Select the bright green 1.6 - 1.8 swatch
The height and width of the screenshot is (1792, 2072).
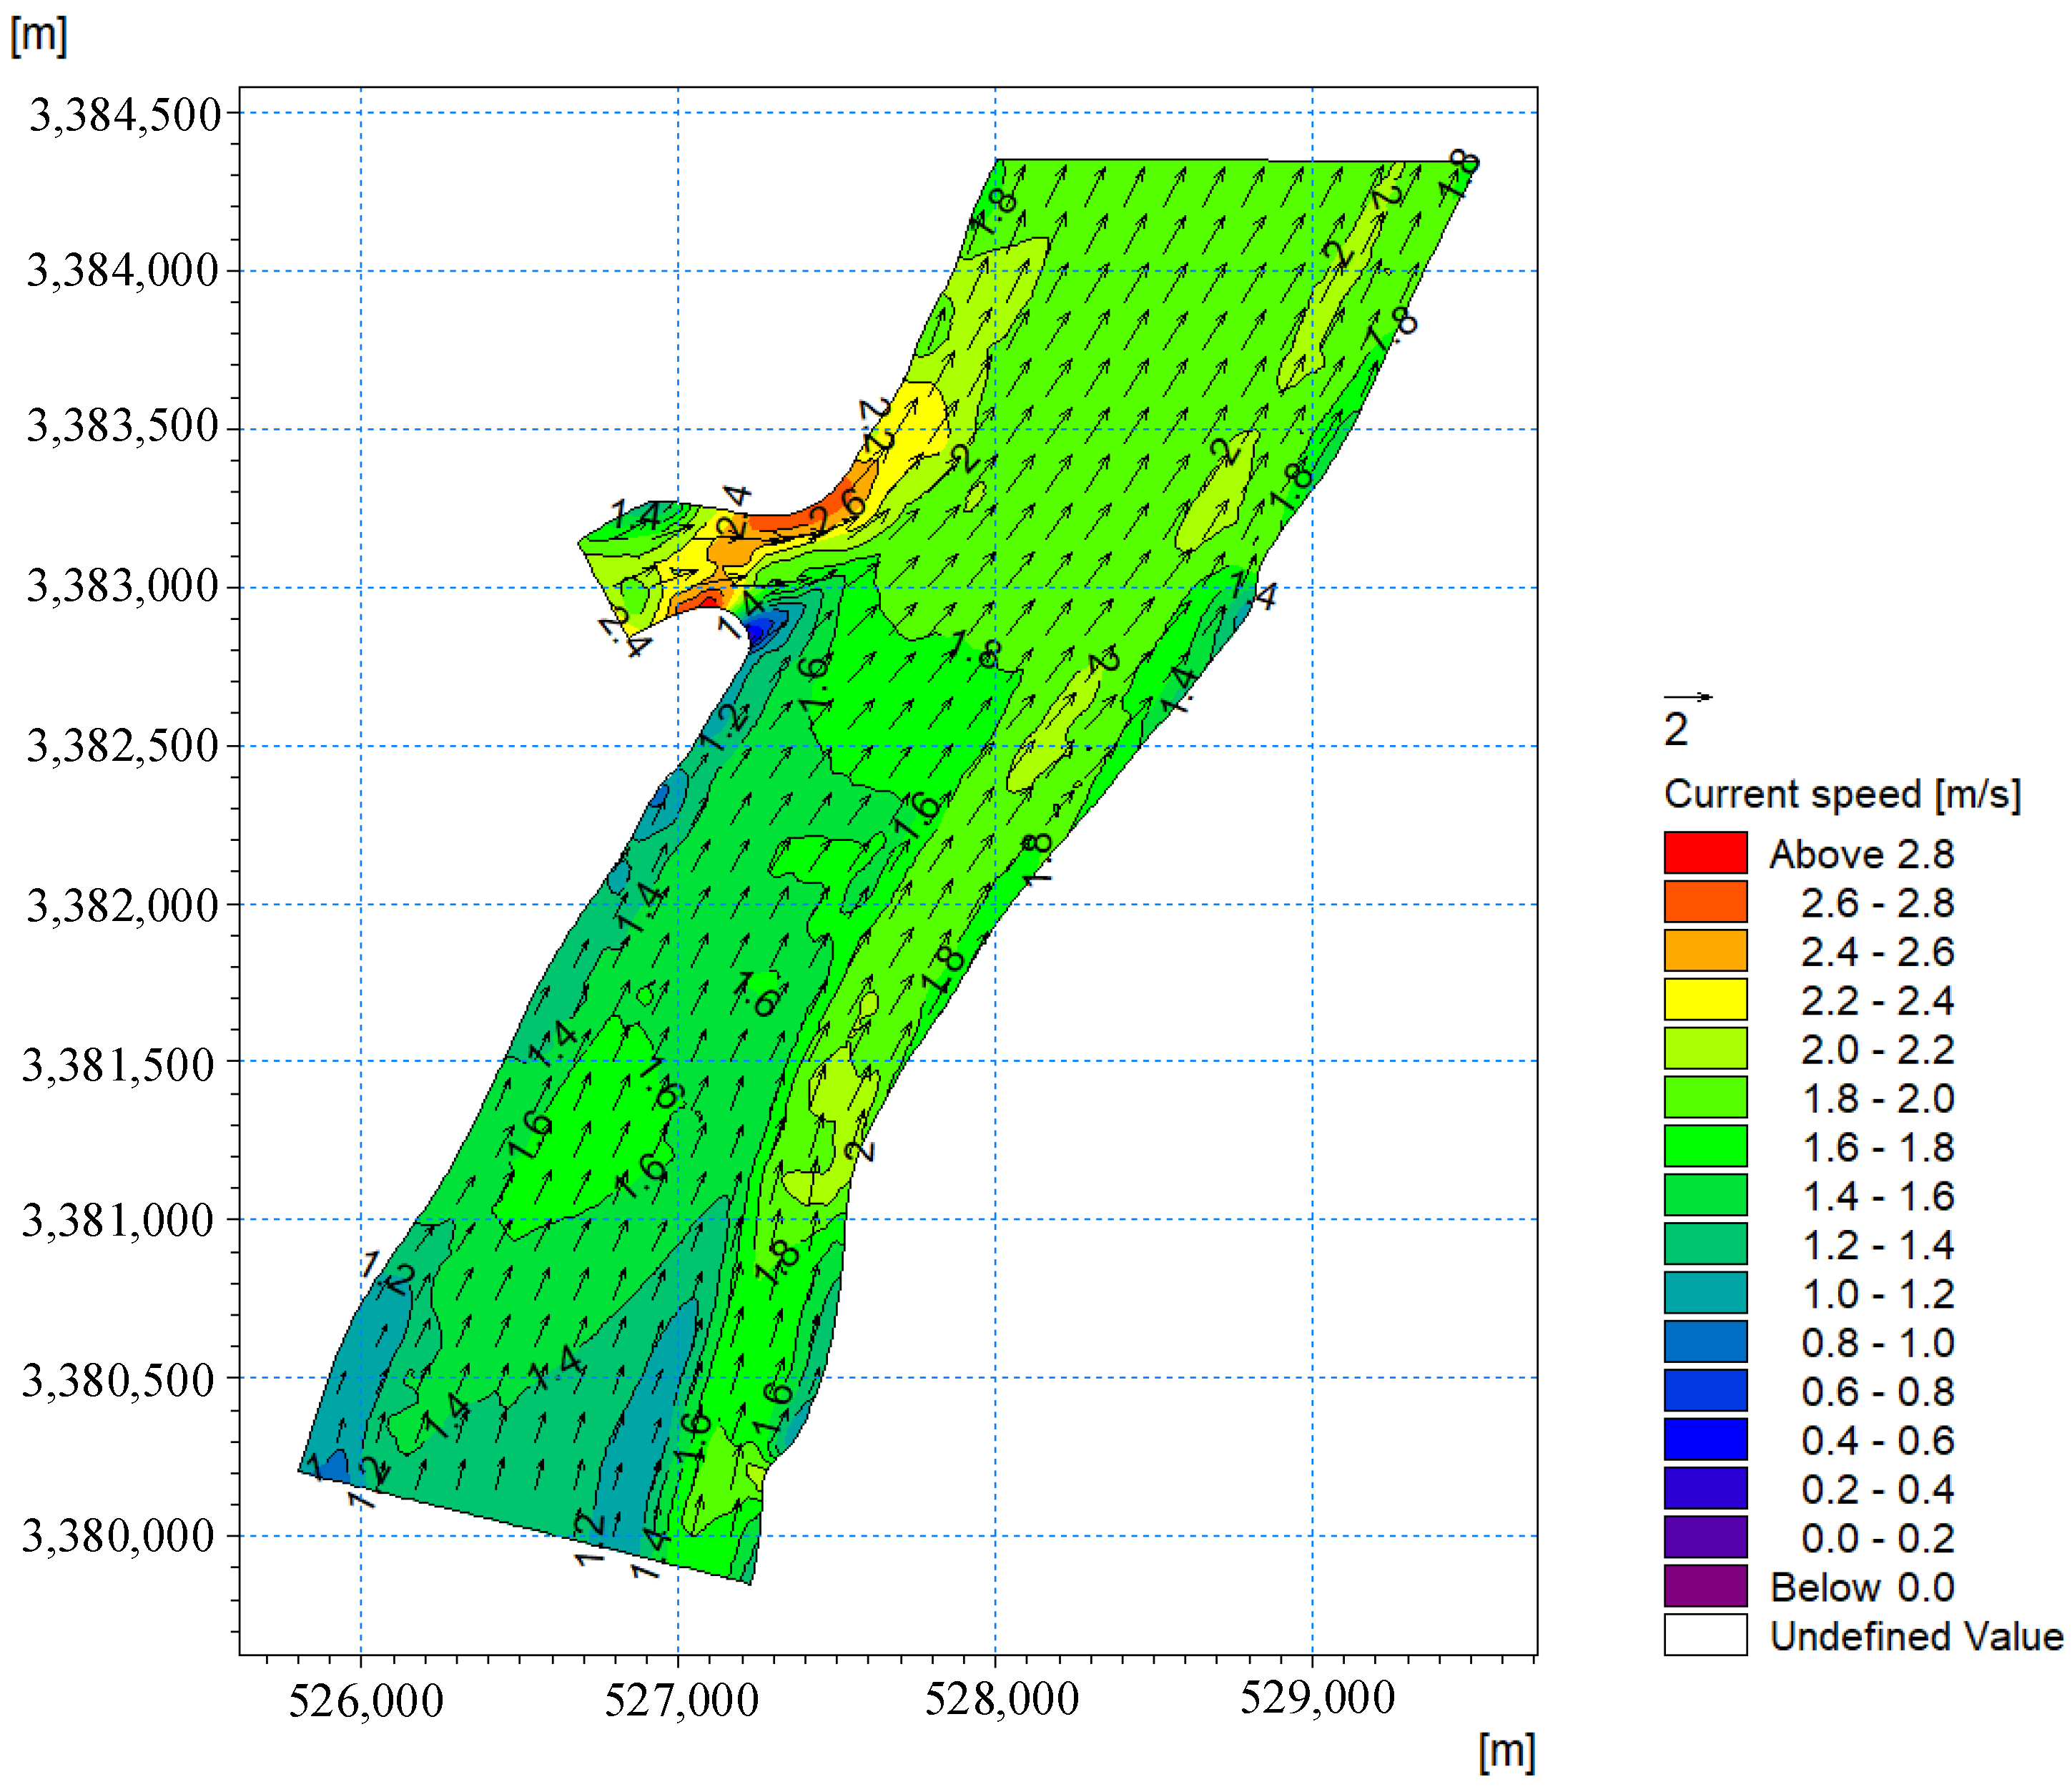pos(1705,1147)
